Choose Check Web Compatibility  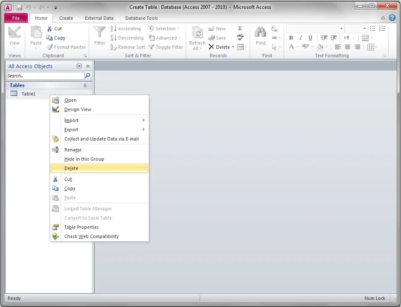pyautogui.click(x=100, y=236)
